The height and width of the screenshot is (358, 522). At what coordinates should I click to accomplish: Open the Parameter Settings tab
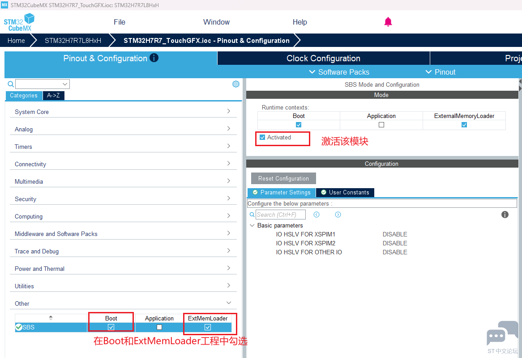tap(281, 193)
